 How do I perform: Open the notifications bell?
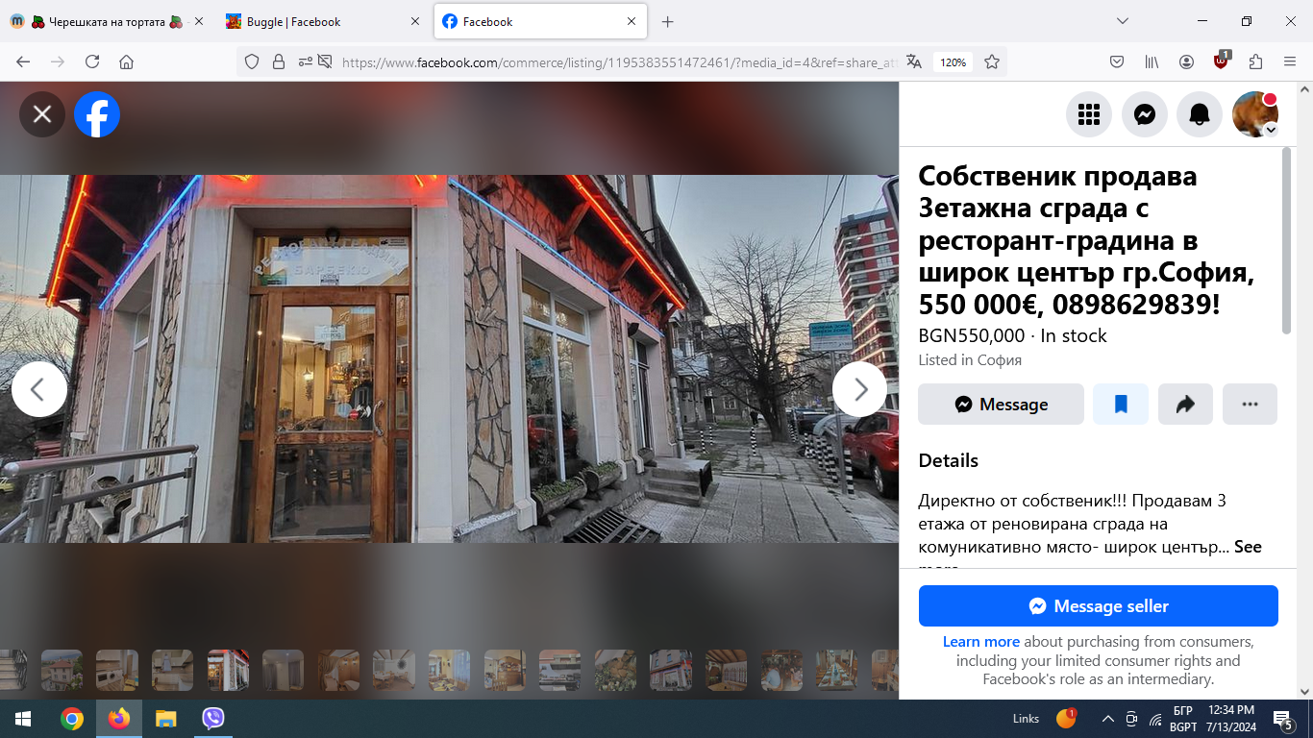tap(1199, 115)
